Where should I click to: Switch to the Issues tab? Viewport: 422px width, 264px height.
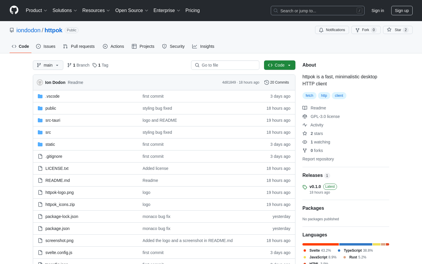click(x=46, y=46)
